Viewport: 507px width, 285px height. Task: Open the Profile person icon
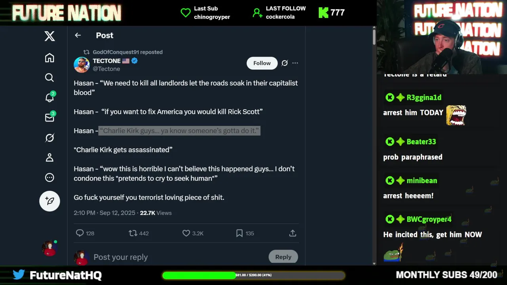50,158
